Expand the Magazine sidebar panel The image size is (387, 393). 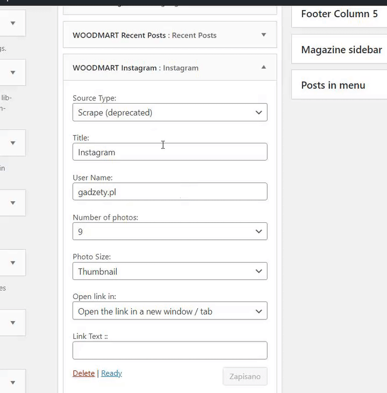coord(341,50)
